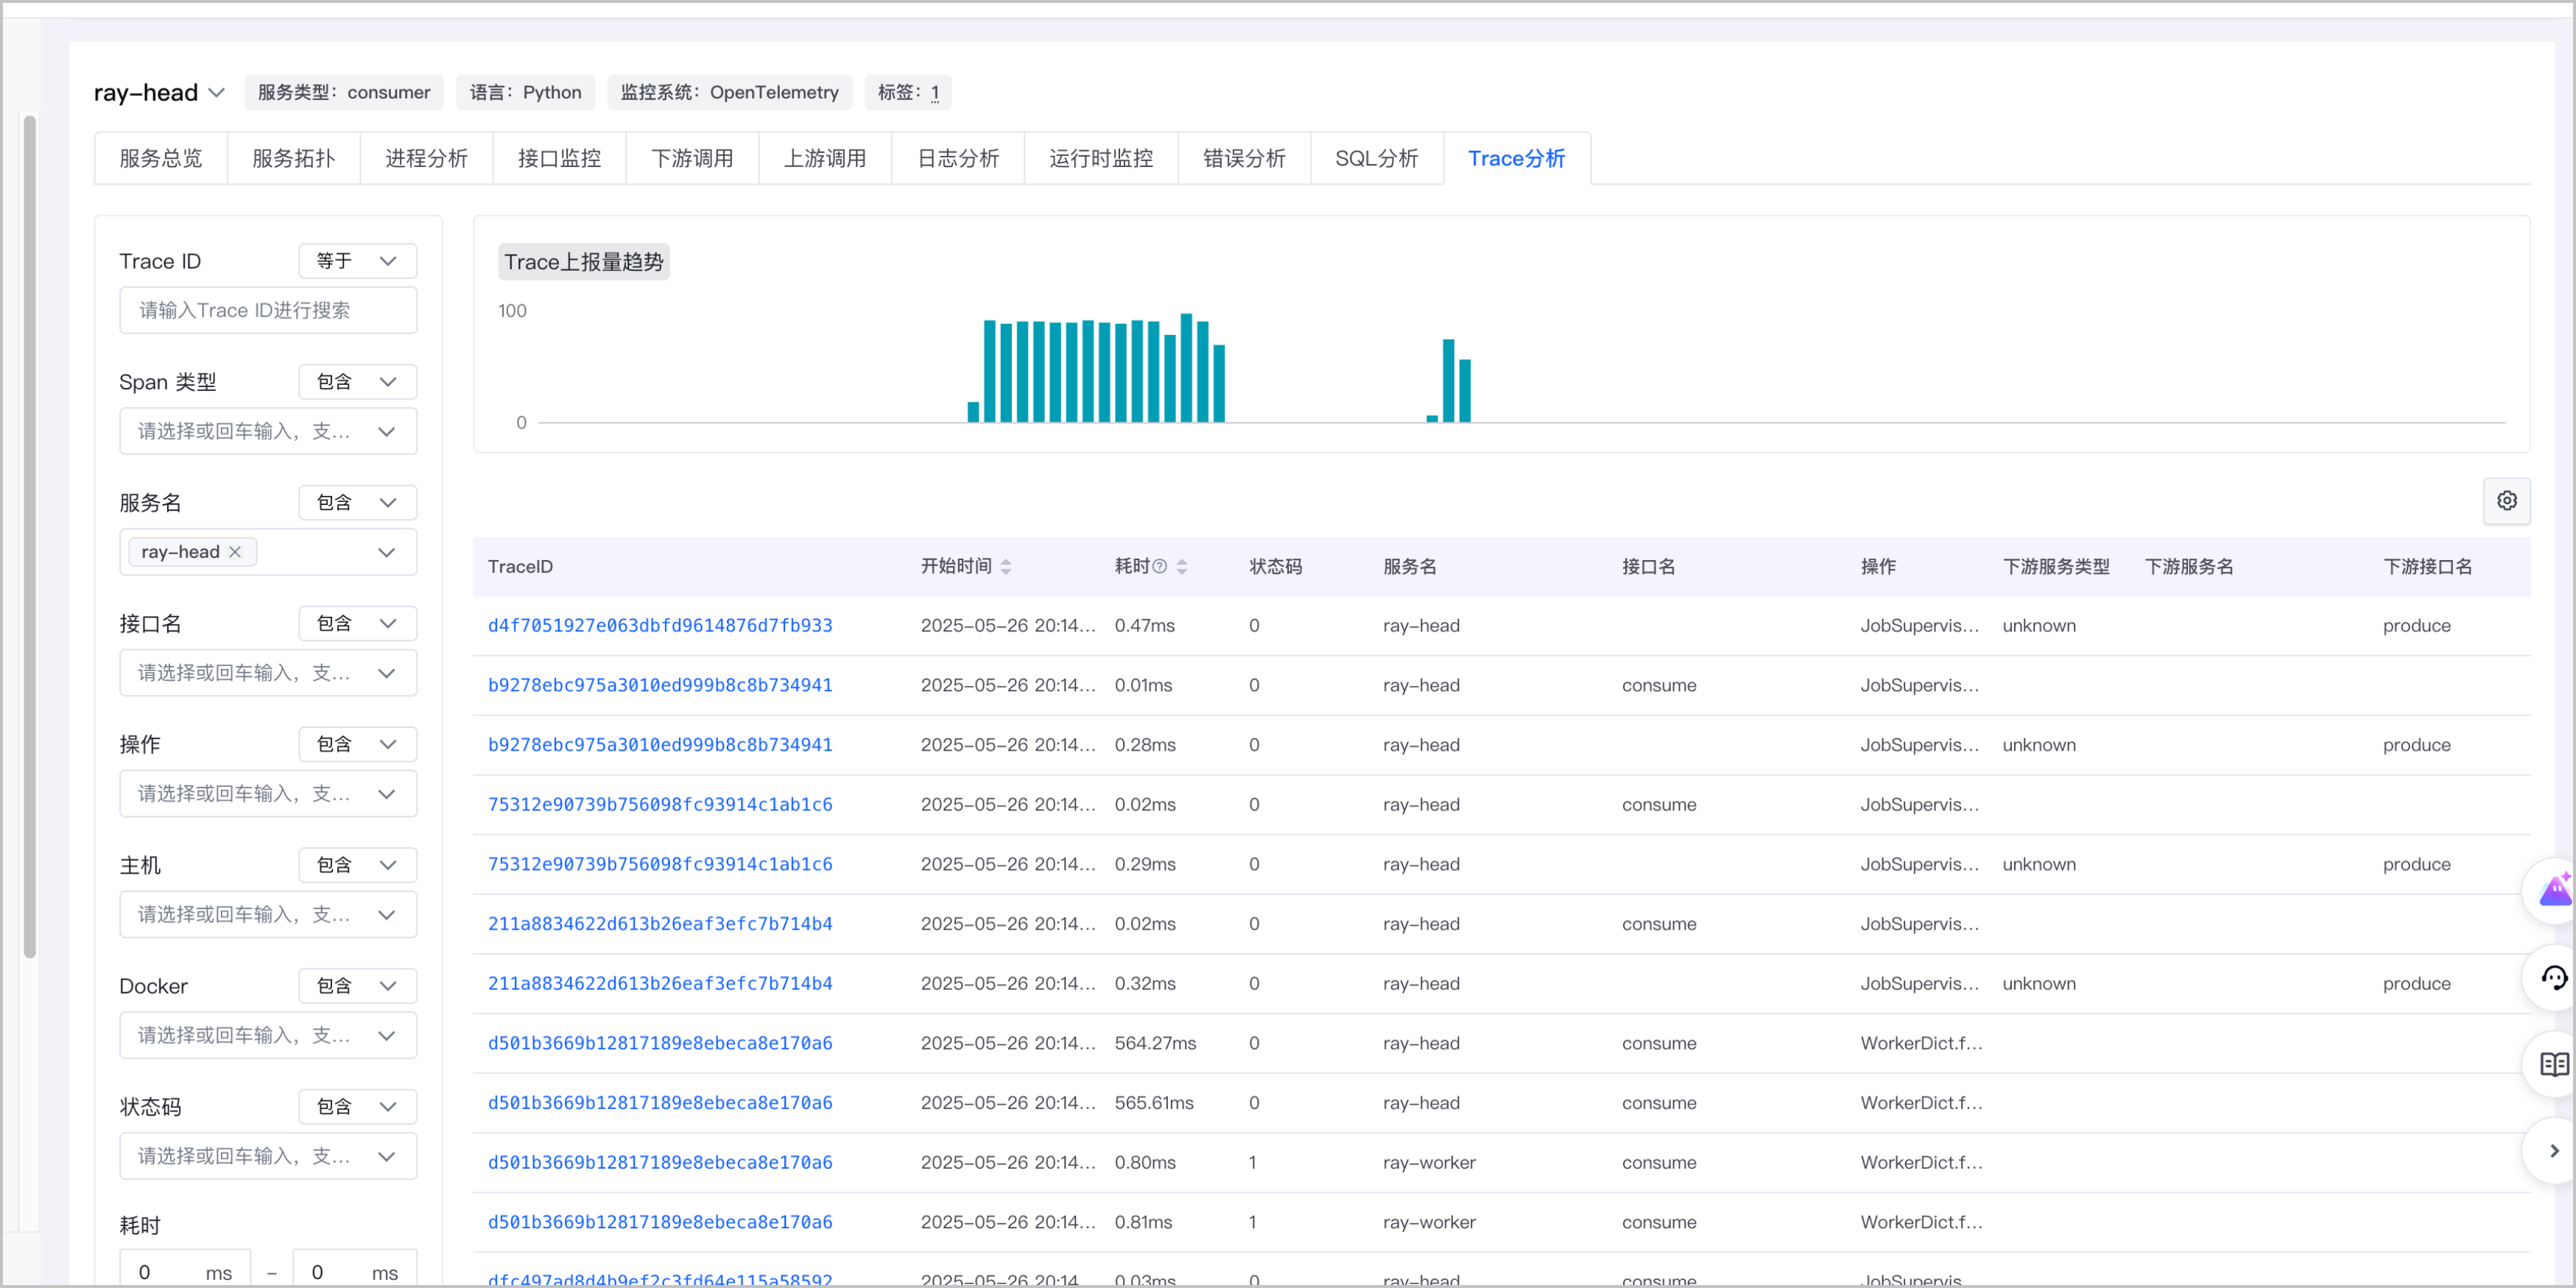Image resolution: width=2576 pixels, height=1288 pixels.
Task: Open customer support headset icon
Action: (2555, 977)
